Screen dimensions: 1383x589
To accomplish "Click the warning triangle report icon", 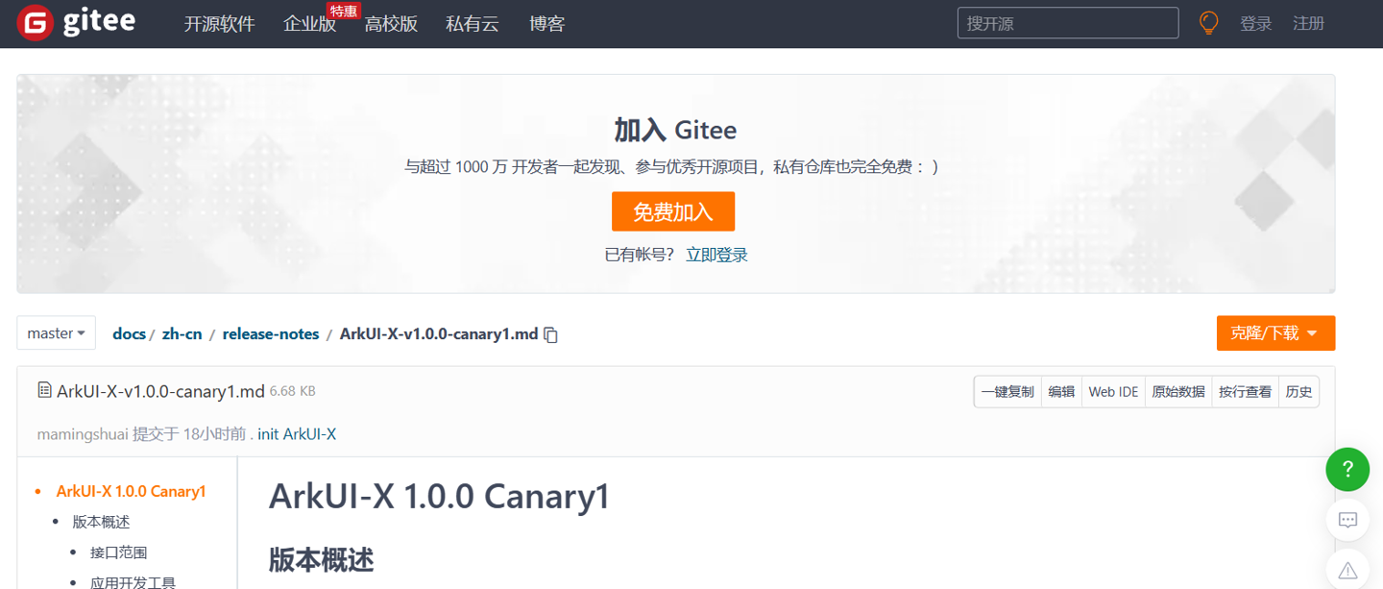I will [x=1347, y=570].
